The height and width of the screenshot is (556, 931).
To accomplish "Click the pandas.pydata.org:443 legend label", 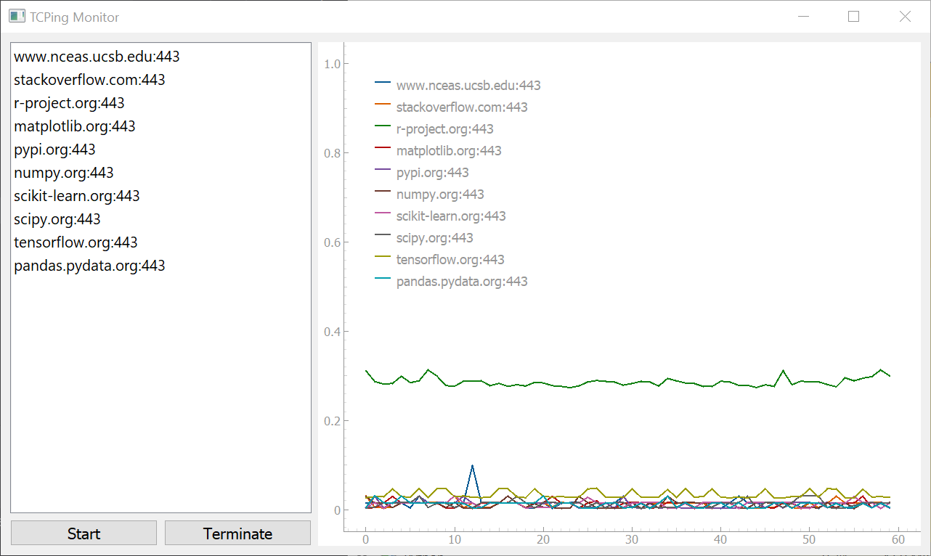I will coord(462,282).
